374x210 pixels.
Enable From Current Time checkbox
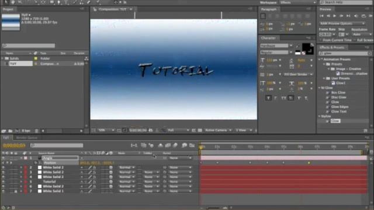(x=321, y=40)
